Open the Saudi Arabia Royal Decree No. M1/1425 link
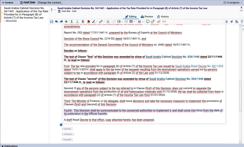 [x=199, y=66]
